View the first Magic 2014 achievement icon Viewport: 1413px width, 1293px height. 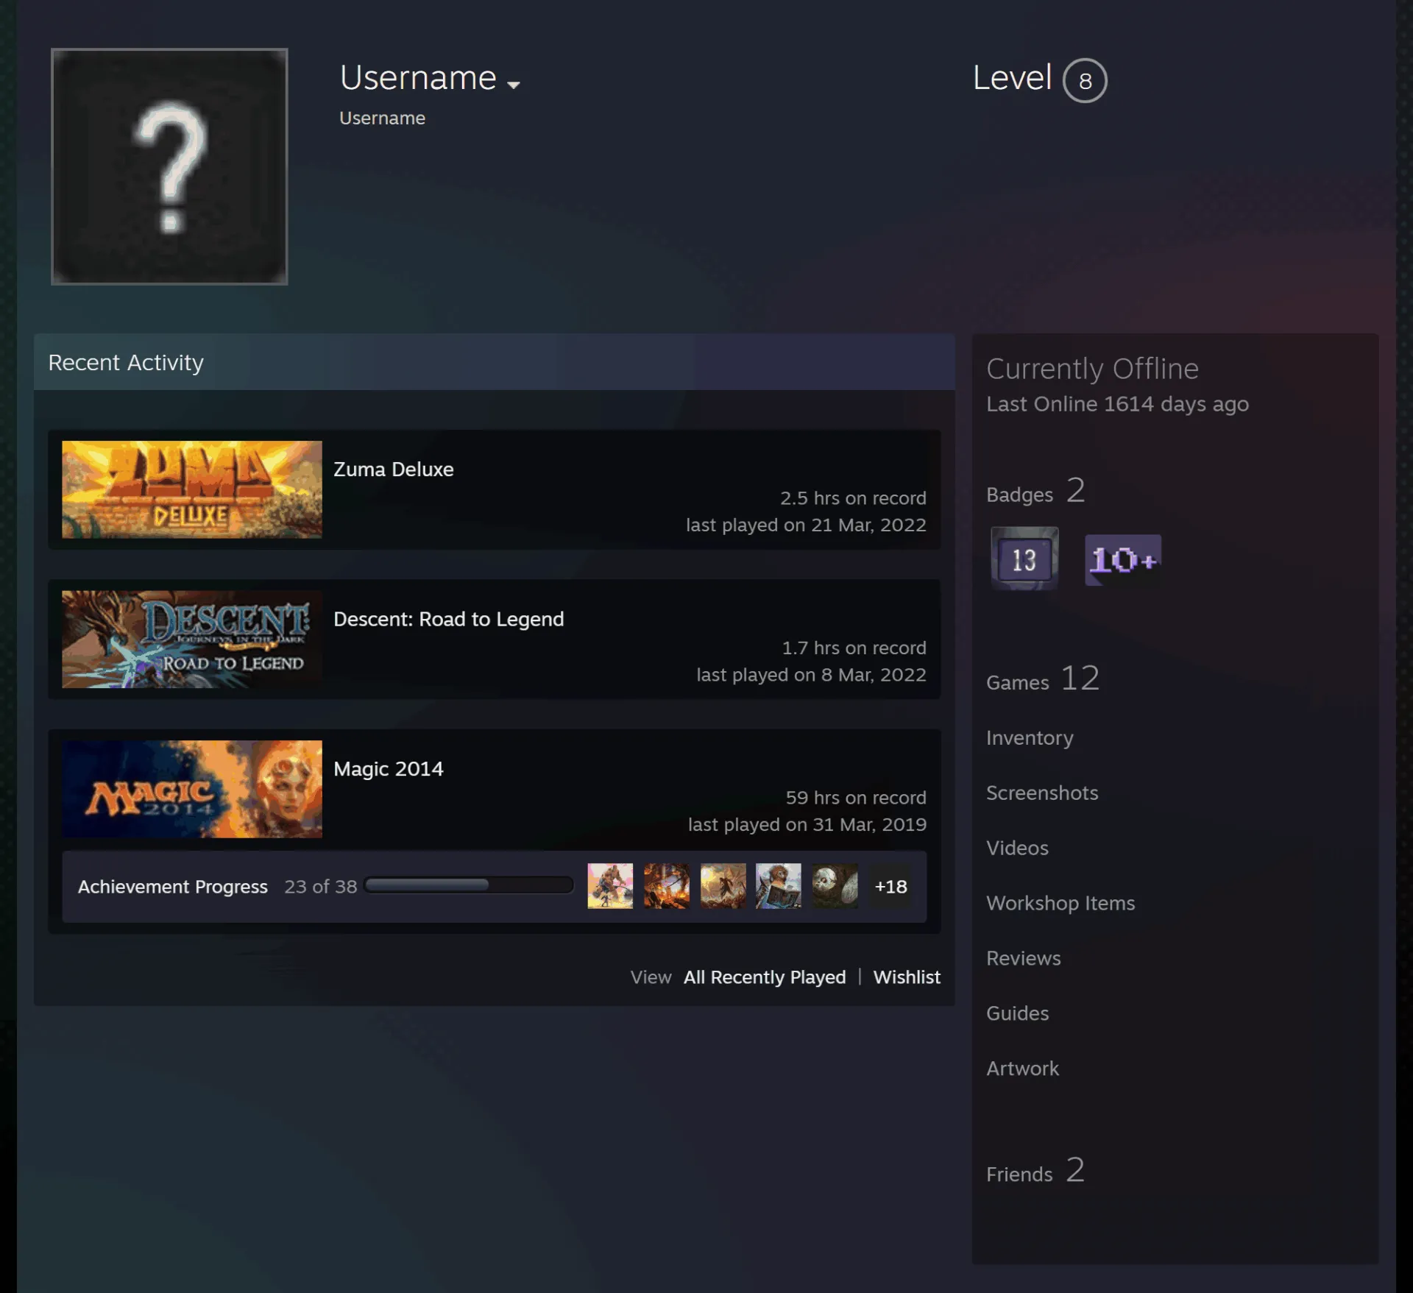pos(610,886)
